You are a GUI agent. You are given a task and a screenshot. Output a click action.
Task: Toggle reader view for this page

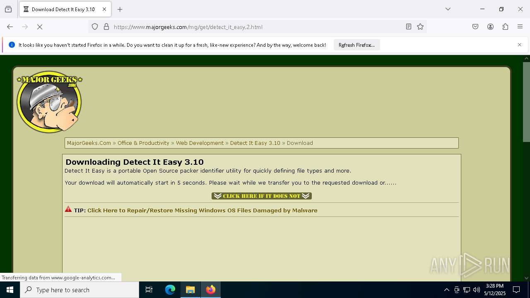pyautogui.click(x=409, y=27)
